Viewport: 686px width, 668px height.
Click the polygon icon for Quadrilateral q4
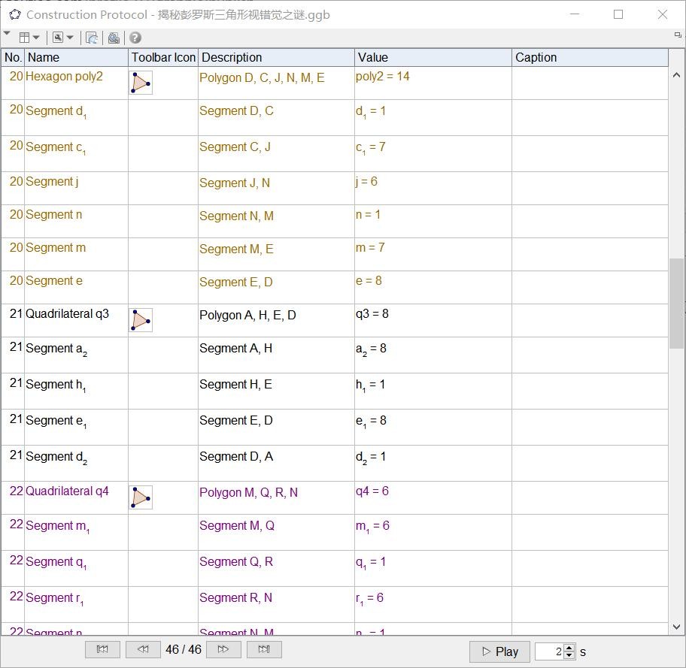(141, 497)
